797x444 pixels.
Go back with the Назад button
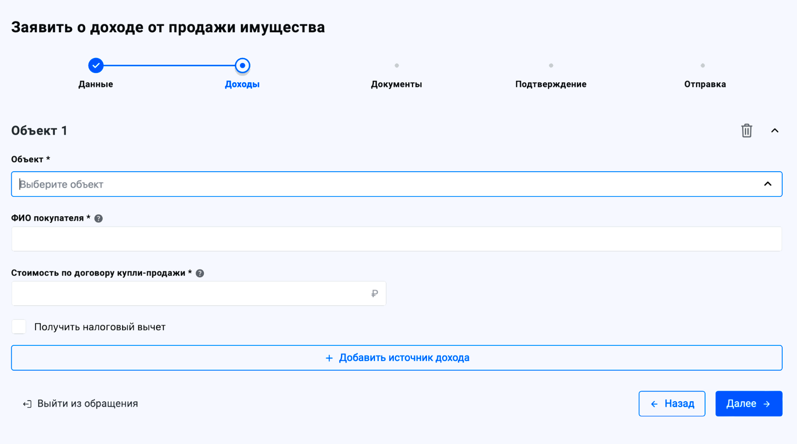672,404
